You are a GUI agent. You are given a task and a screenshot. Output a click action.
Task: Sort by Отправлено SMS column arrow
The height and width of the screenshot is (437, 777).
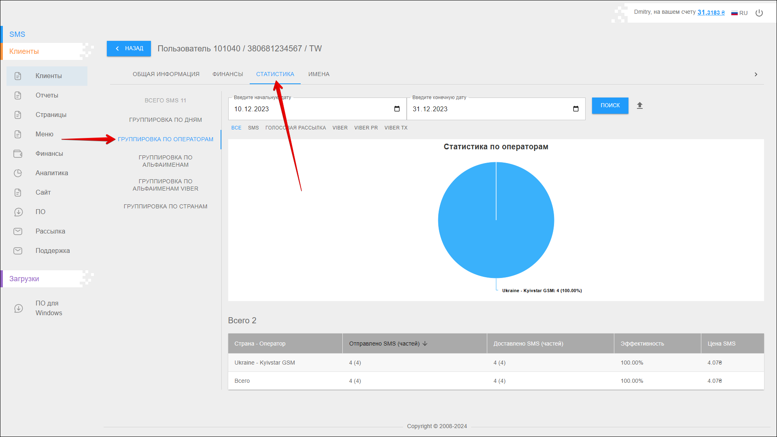(x=425, y=344)
